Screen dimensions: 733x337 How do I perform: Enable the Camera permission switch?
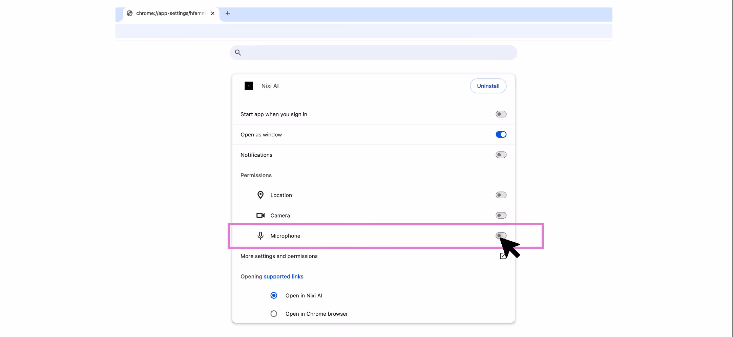pyautogui.click(x=501, y=215)
